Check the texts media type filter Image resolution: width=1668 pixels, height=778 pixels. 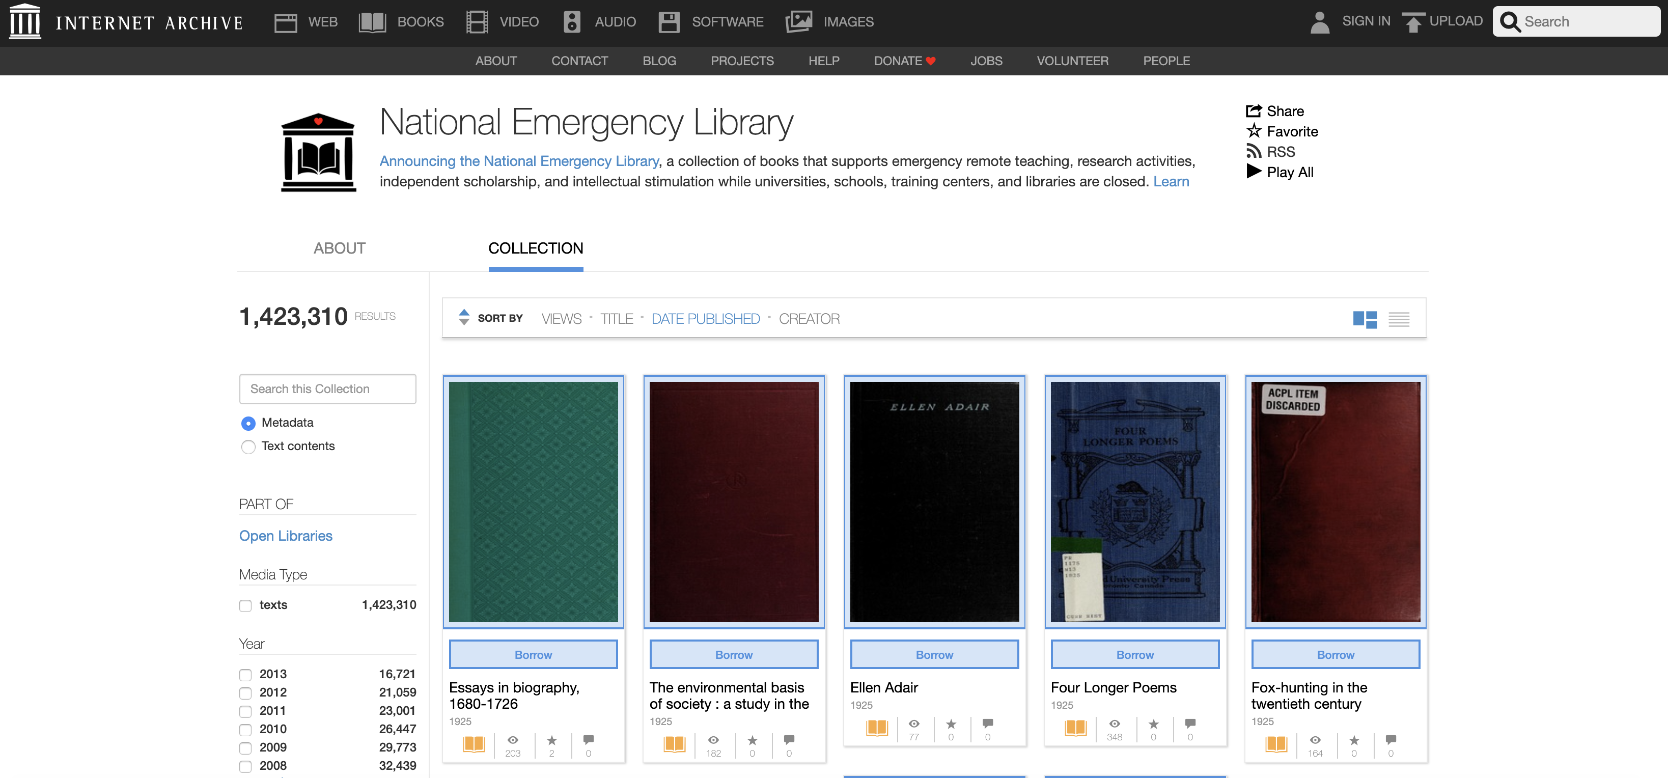(x=245, y=605)
